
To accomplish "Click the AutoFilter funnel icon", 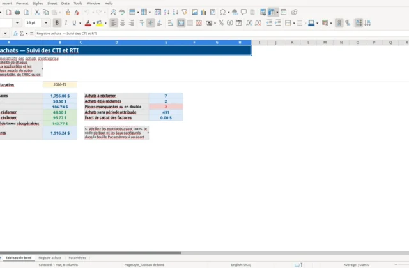I will 185,12.
